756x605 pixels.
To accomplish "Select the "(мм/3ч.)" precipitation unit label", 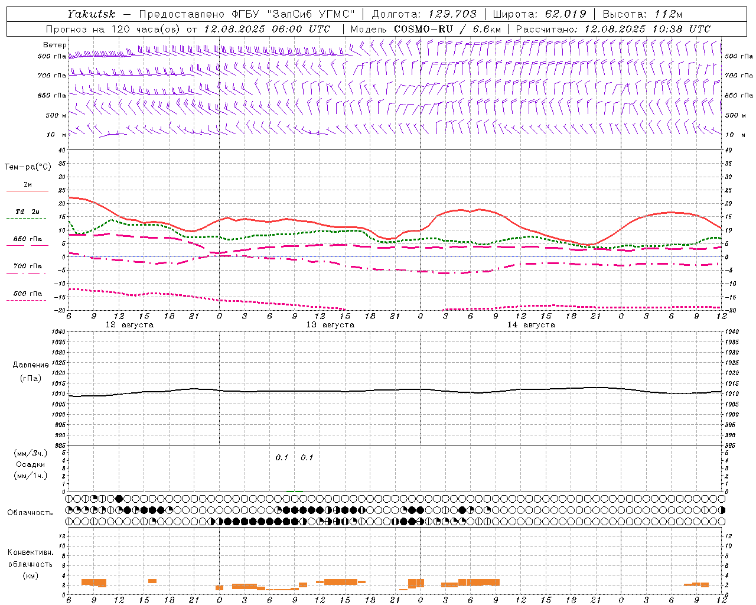I will [x=30, y=453].
